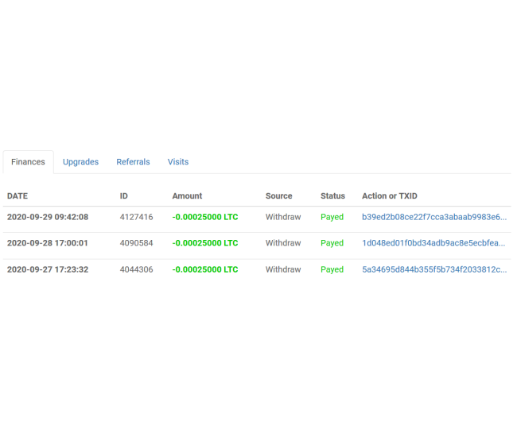Click the Status column header
The height and width of the screenshot is (437, 517).
[332, 195]
